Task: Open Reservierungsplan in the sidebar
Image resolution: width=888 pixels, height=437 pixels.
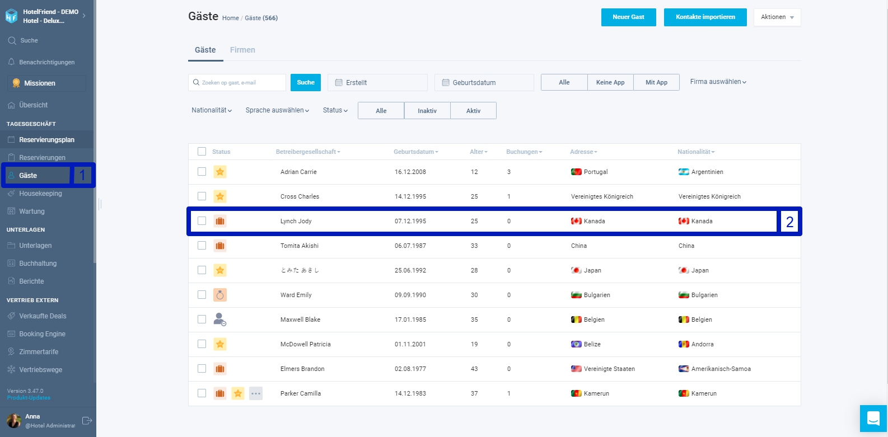Action: click(x=47, y=140)
